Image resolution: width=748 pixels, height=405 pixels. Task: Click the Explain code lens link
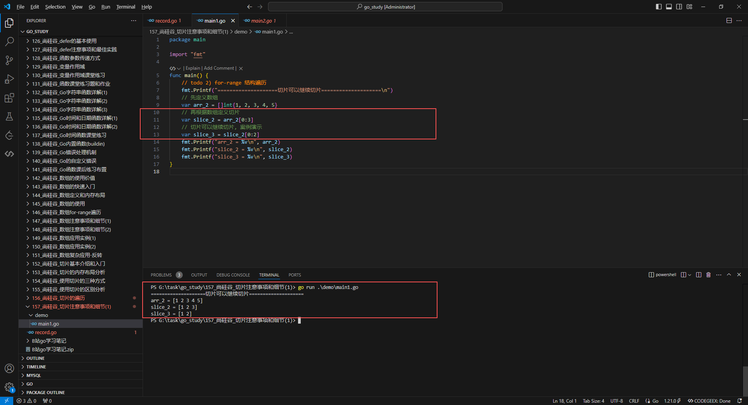[x=193, y=68]
